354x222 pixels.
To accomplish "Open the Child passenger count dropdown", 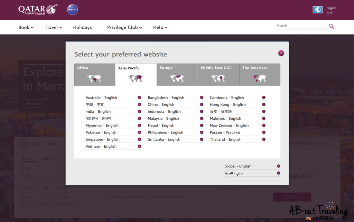I will pos(46,197).
